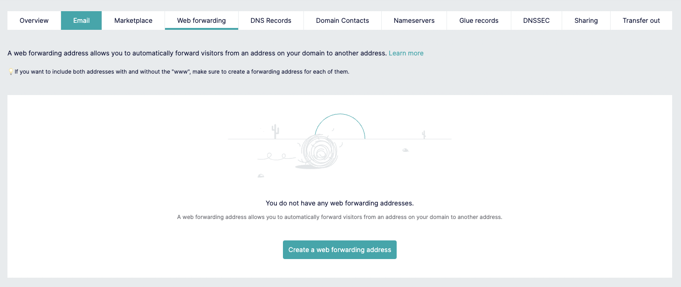The width and height of the screenshot is (681, 287).
Task: Open the Sharing tab
Action: [x=586, y=20]
